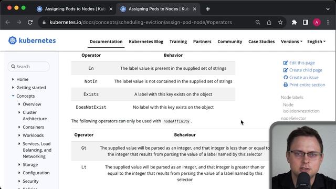
Task: Open the Partners nav item
Action: pyautogui.click(x=202, y=41)
